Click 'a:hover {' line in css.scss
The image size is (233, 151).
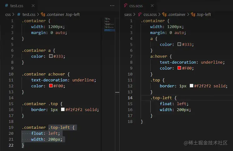[161, 56]
